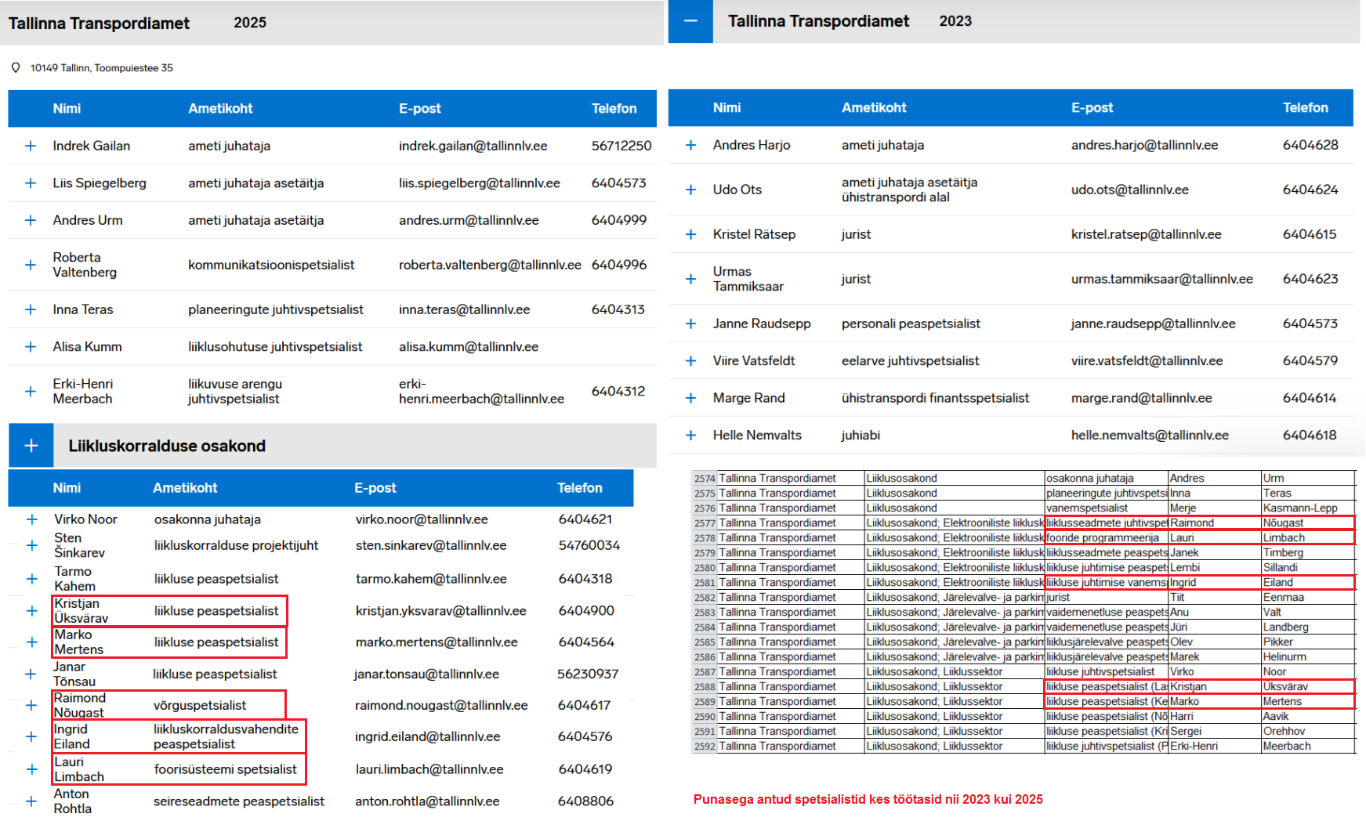Click email indrek.gailan@tallinnlv.ee

(473, 146)
